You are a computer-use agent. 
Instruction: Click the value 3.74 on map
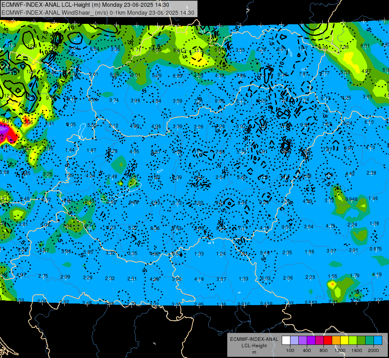114,100
